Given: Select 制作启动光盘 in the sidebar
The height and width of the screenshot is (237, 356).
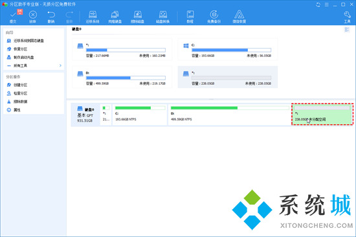Looking at the screenshot, I should [20, 57].
